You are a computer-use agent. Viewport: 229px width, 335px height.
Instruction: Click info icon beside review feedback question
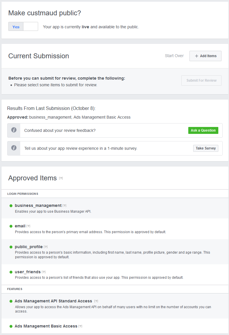pos(14,130)
